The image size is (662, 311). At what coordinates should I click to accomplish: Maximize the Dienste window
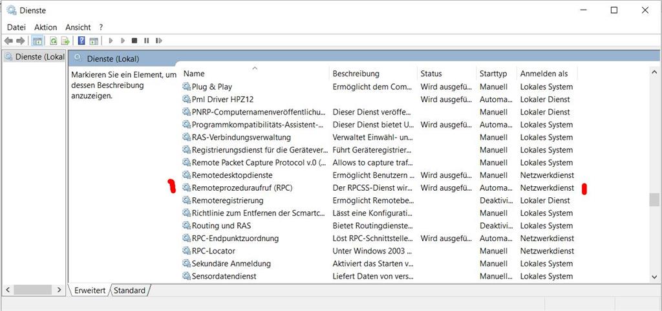point(614,10)
